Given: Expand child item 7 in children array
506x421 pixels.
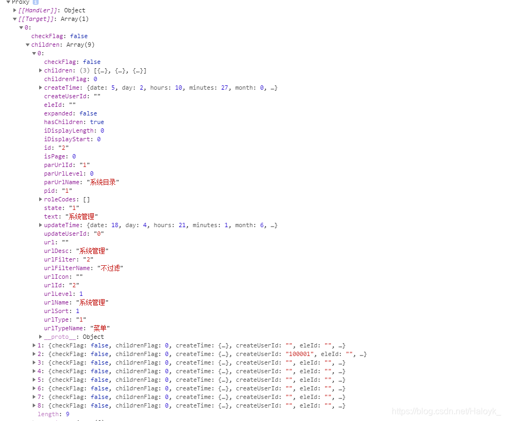Looking at the screenshot, I should 34,397.
